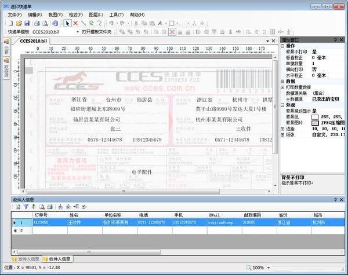Click the print icon in recipient panel toolbar
The width and height of the screenshot is (348, 275).
tap(50, 207)
